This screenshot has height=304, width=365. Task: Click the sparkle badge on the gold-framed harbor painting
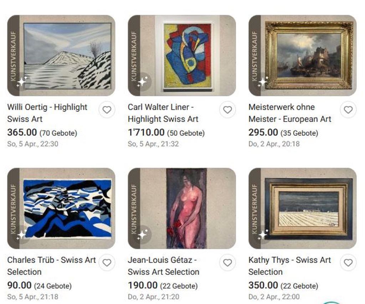(263, 82)
